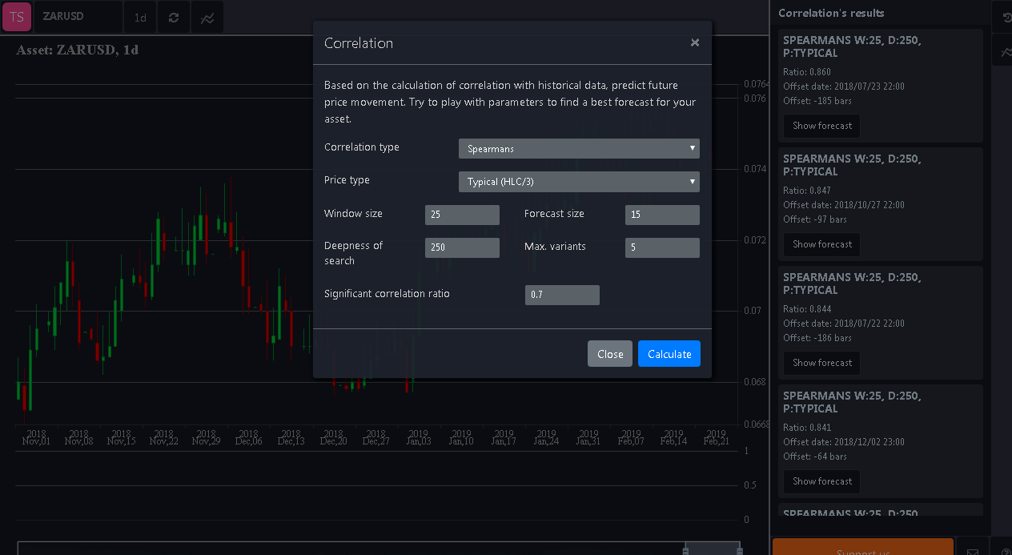
Task: Click the Forecast size field
Action: (x=662, y=215)
